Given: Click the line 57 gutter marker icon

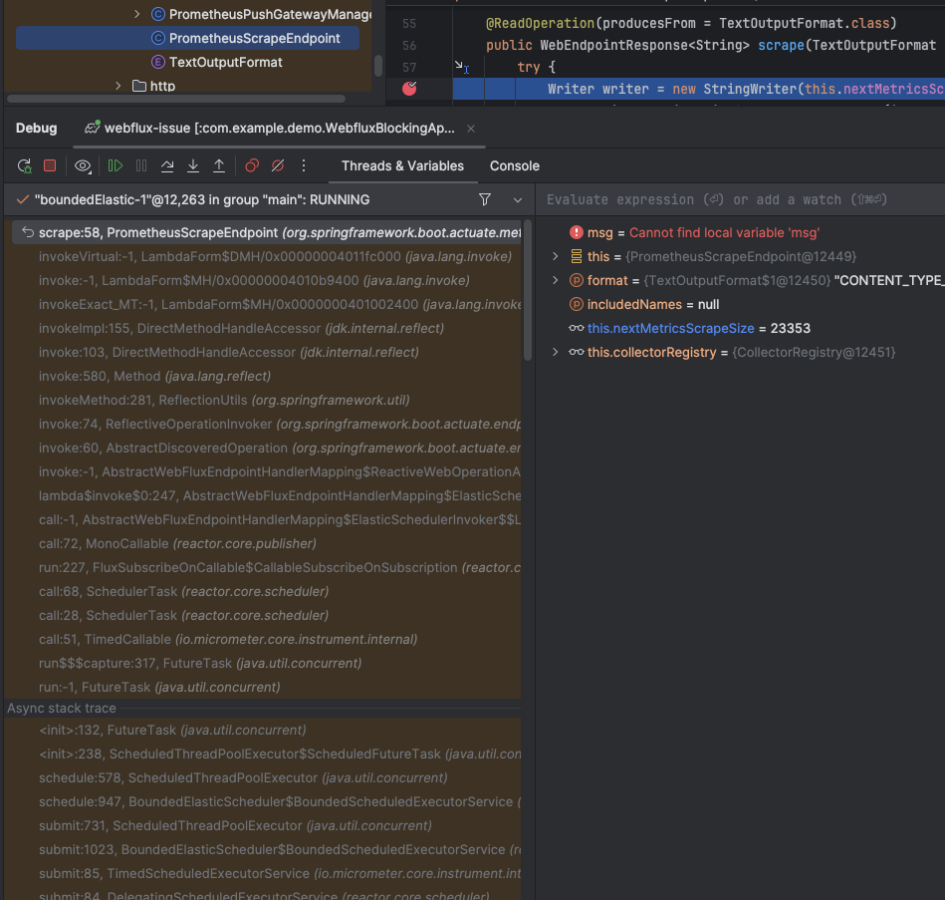Looking at the screenshot, I should click(462, 67).
